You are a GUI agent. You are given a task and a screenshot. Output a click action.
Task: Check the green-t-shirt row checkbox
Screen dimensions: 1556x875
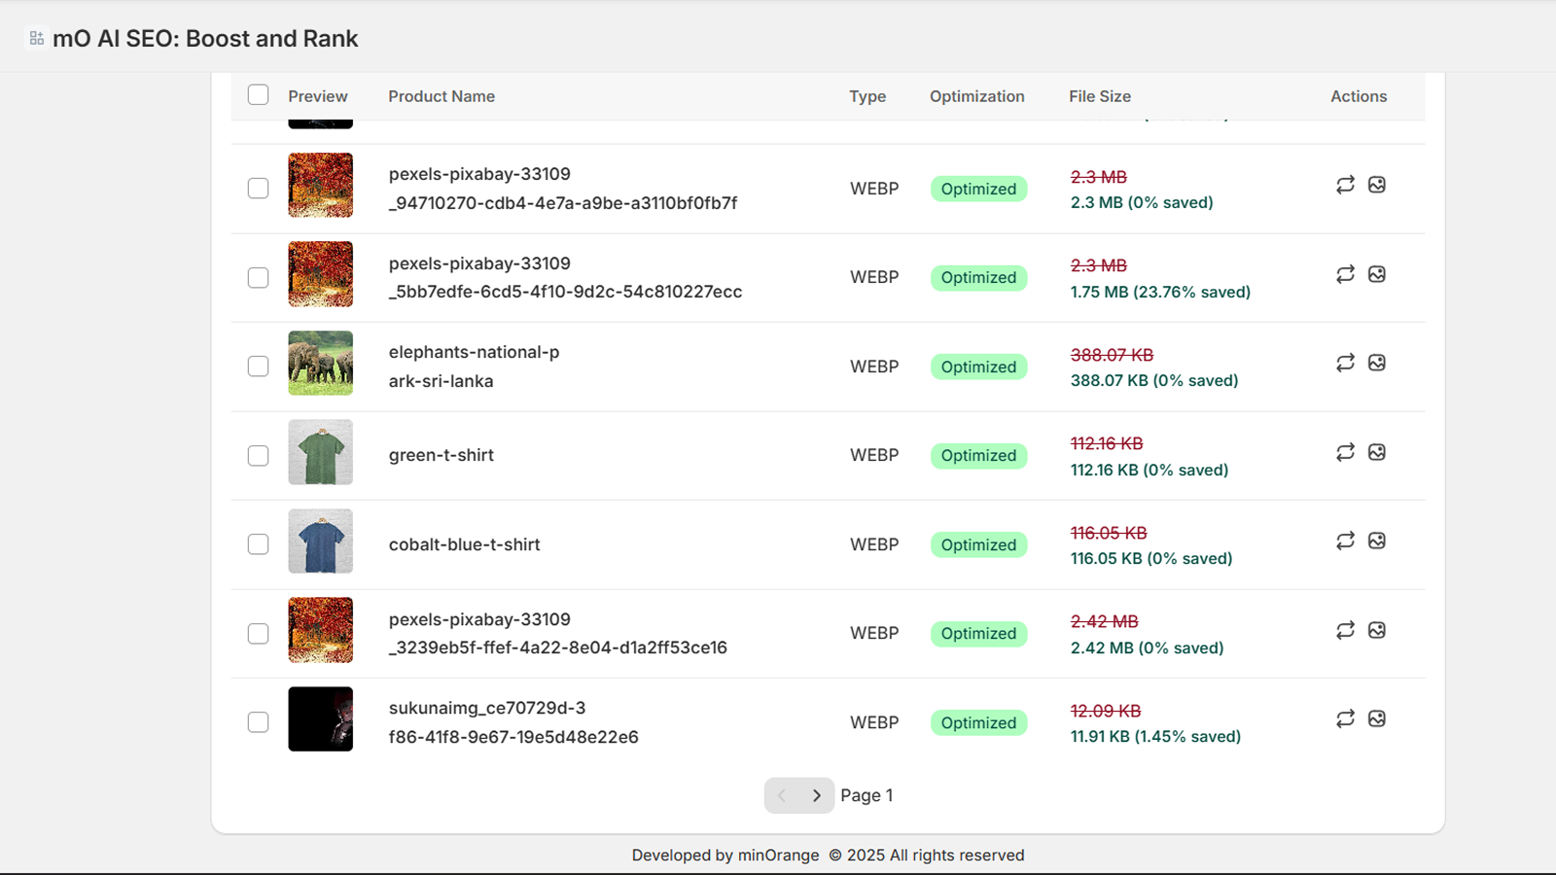(x=258, y=455)
